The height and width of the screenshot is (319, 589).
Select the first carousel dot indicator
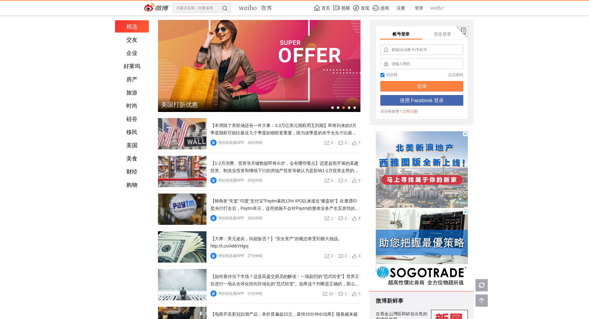(x=333, y=108)
